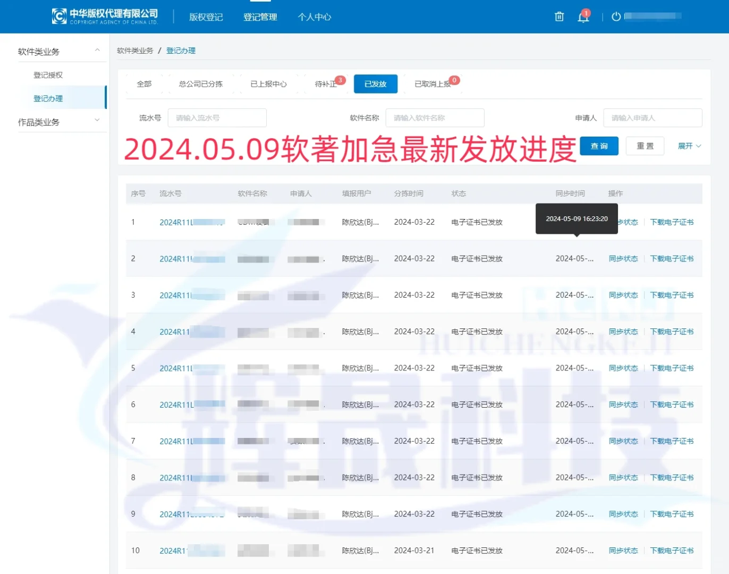The width and height of the screenshot is (729, 574).
Task: Expand the 作品类业务 sidebar section
Action: [97, 122]
